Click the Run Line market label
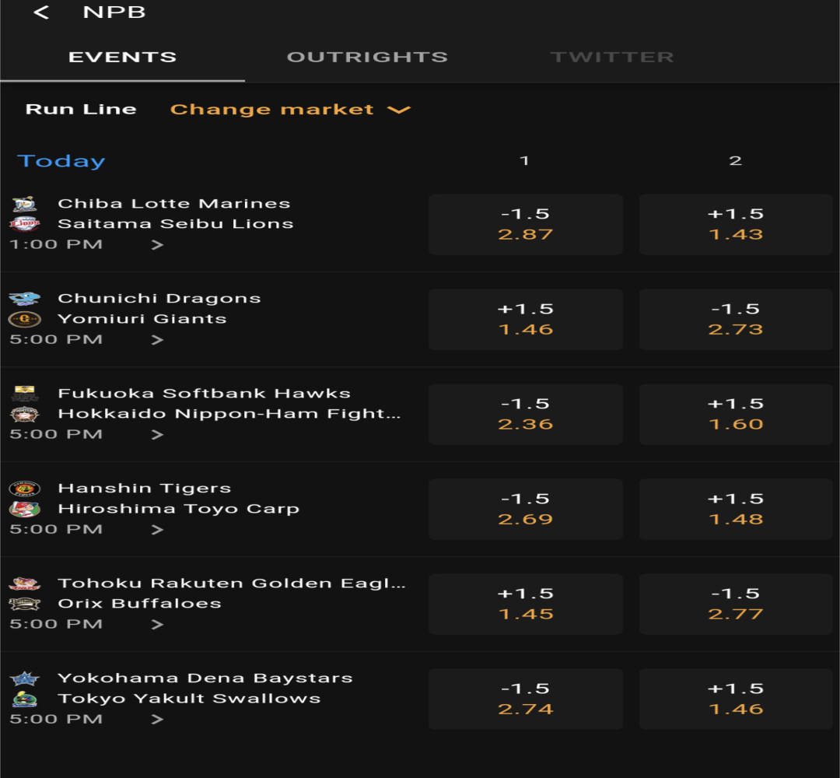The image size is (840, 778). coord(81,109)
